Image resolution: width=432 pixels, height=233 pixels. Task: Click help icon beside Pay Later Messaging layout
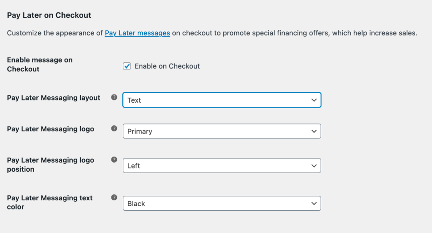(x=114, y=98)
